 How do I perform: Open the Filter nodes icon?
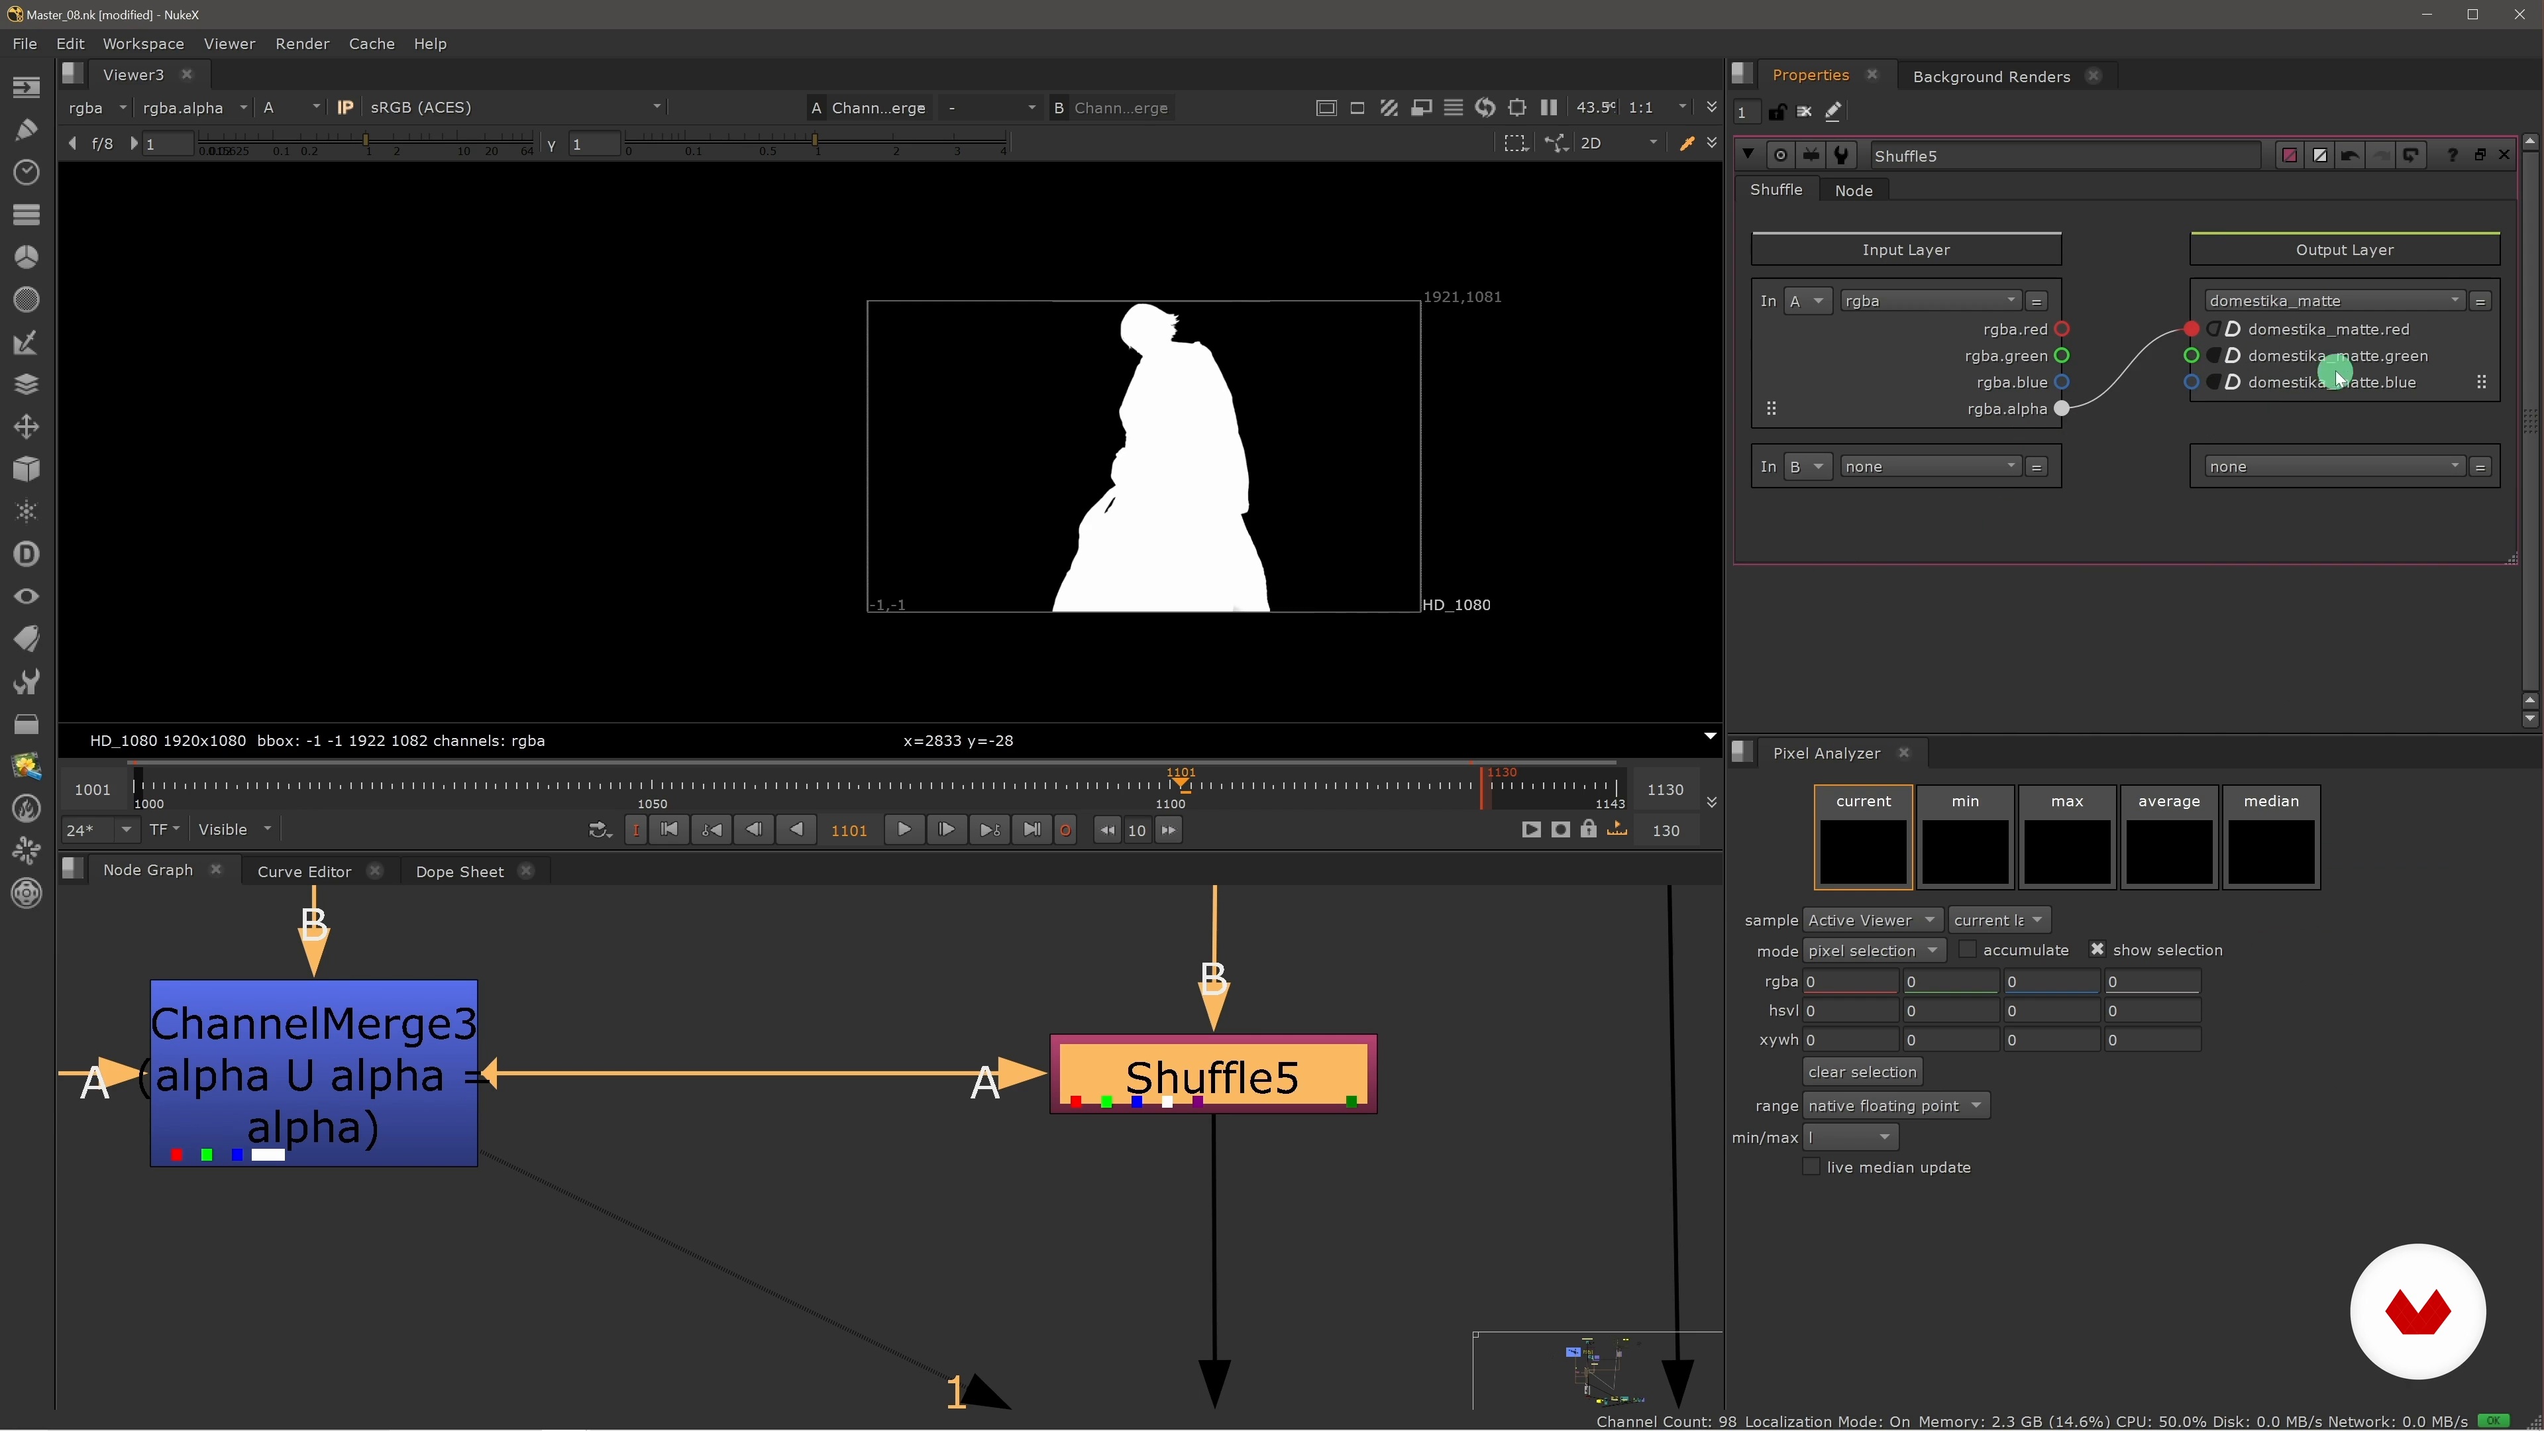(26, 299)
